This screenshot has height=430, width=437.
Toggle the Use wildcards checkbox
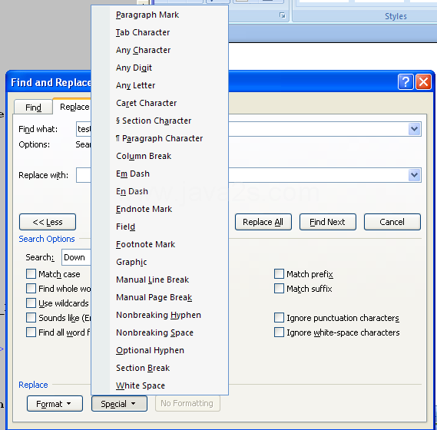coord(31,303)
